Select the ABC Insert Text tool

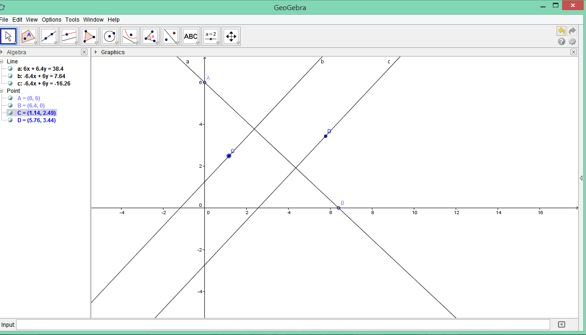click(191, 36)
